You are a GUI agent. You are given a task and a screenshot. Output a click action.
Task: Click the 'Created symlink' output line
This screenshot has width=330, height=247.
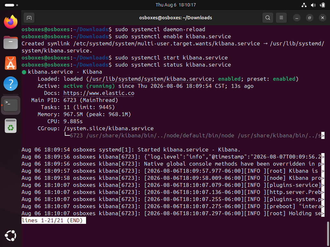coord(173,47)
